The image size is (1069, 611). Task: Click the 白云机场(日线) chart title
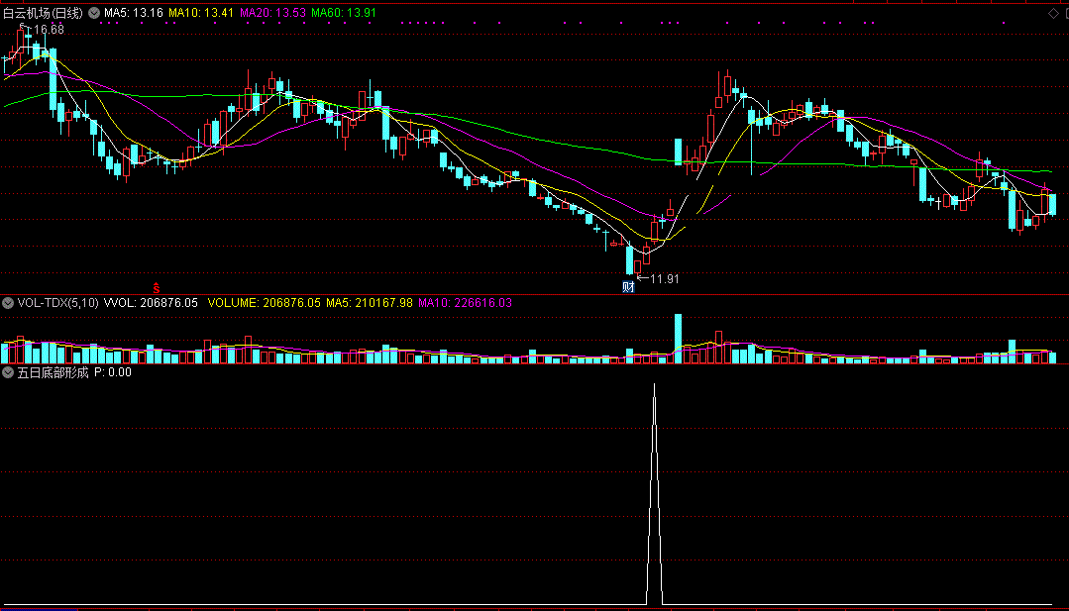[43, 13]
